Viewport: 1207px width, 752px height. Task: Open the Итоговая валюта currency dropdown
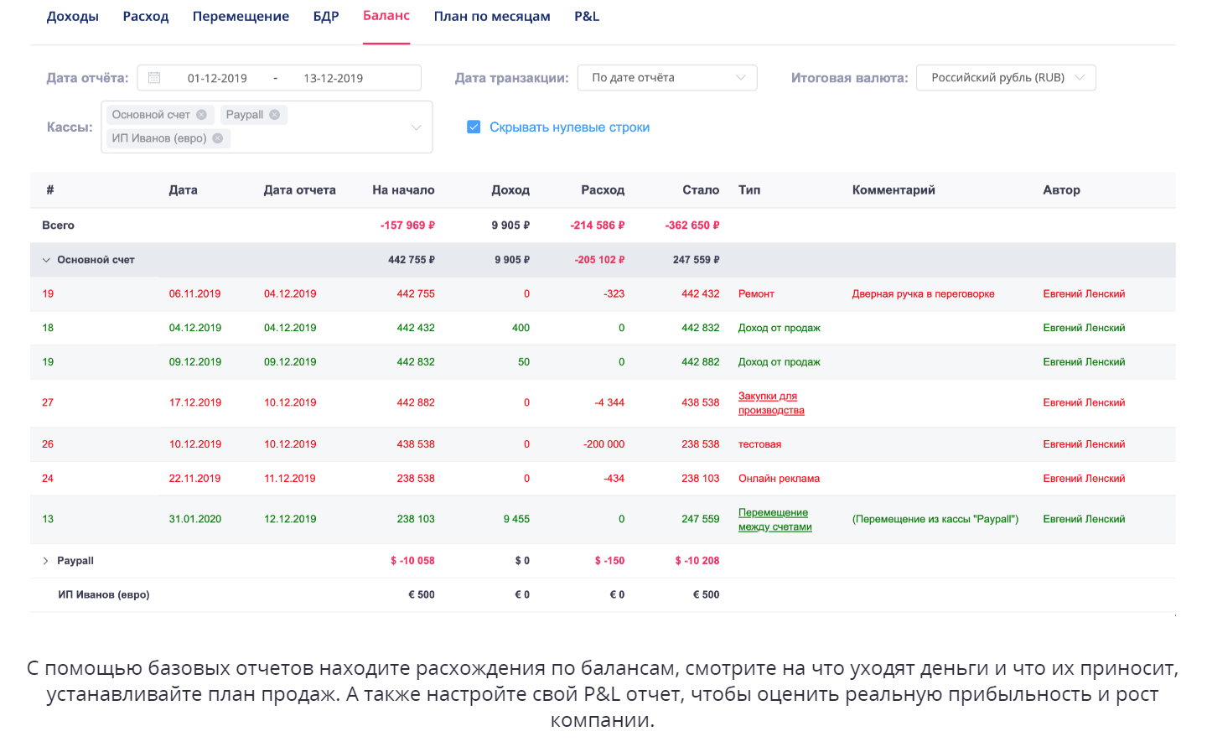1005,78
